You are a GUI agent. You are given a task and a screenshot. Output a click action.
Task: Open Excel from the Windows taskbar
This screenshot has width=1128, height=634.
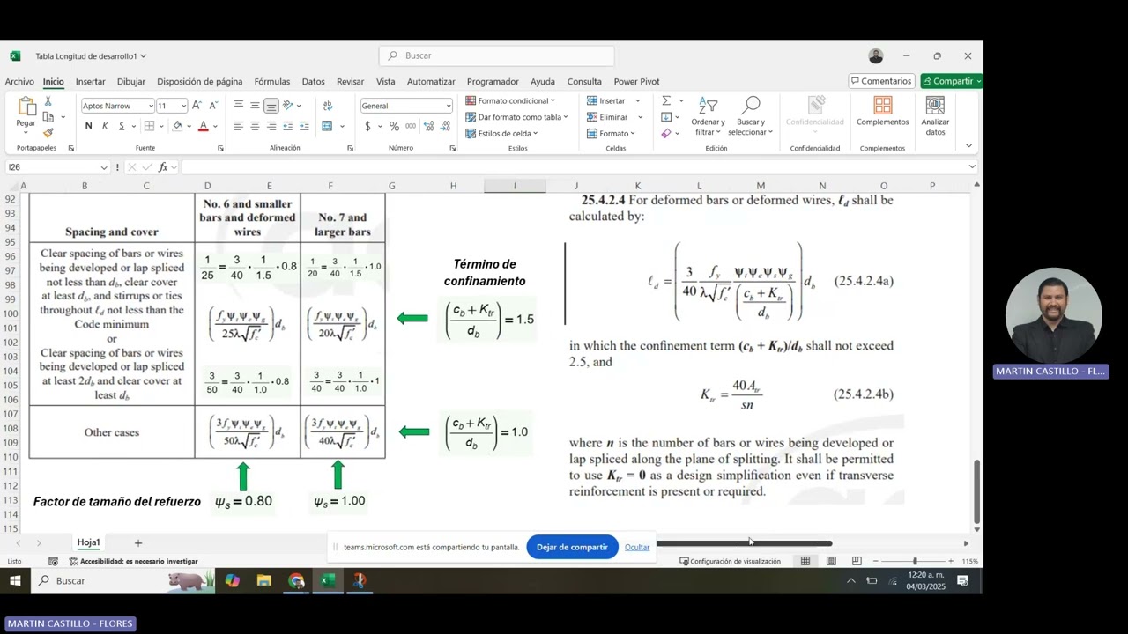click(x=328, y=580)
